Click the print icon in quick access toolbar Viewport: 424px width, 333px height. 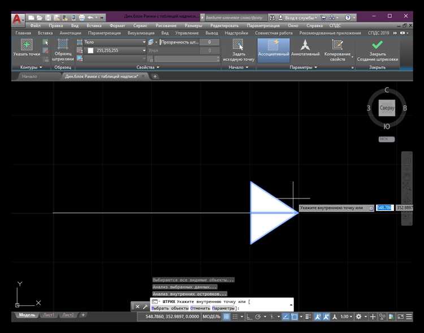[x=82, y=17]
